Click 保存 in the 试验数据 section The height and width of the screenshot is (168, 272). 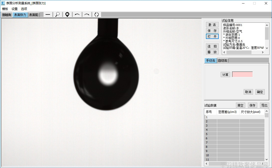(x=252, y=105)
